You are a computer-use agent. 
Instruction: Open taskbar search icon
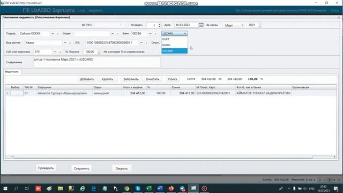16,188
